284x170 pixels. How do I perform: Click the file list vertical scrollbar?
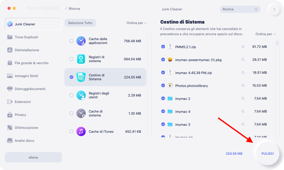[x=277, y=89]
